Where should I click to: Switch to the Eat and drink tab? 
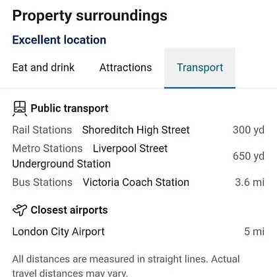click(44, 67)
